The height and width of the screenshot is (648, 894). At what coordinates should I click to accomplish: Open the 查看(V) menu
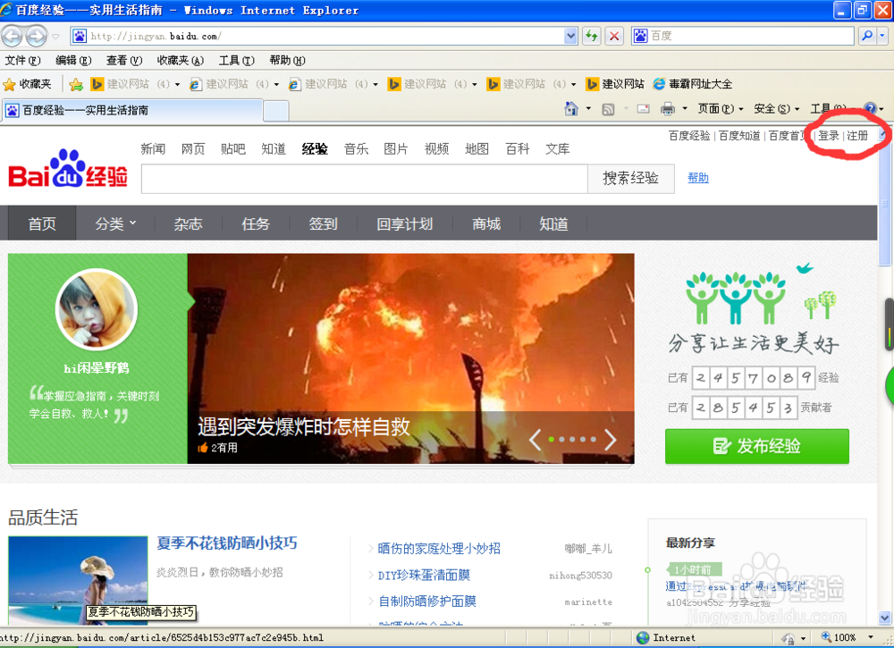[x=124, y=61]
